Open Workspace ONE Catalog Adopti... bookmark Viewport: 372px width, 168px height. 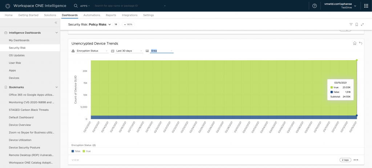point(30,163)
